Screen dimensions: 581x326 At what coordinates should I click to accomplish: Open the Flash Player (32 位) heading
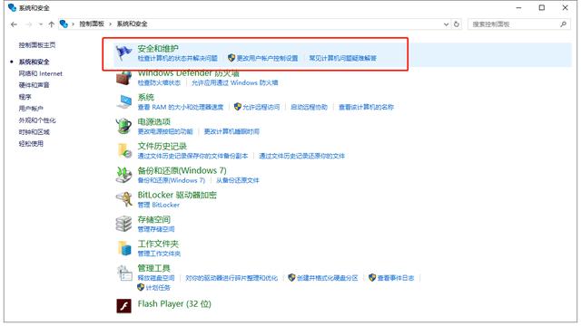tap(174, 304)
